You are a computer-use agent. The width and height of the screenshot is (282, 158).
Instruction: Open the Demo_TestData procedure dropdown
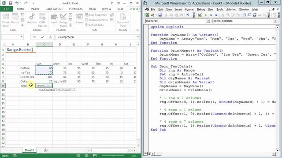coord(275,21)
